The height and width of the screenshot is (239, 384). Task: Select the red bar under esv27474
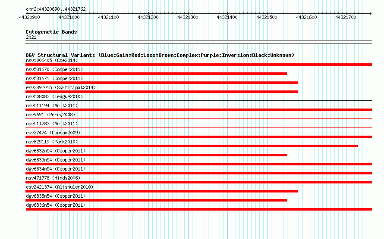point(198,137)
